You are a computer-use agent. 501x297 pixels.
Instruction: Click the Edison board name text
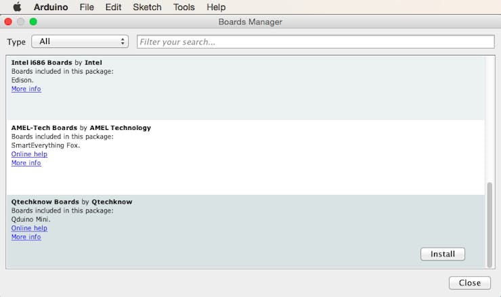pyautogui.click(x=22, y=80)
